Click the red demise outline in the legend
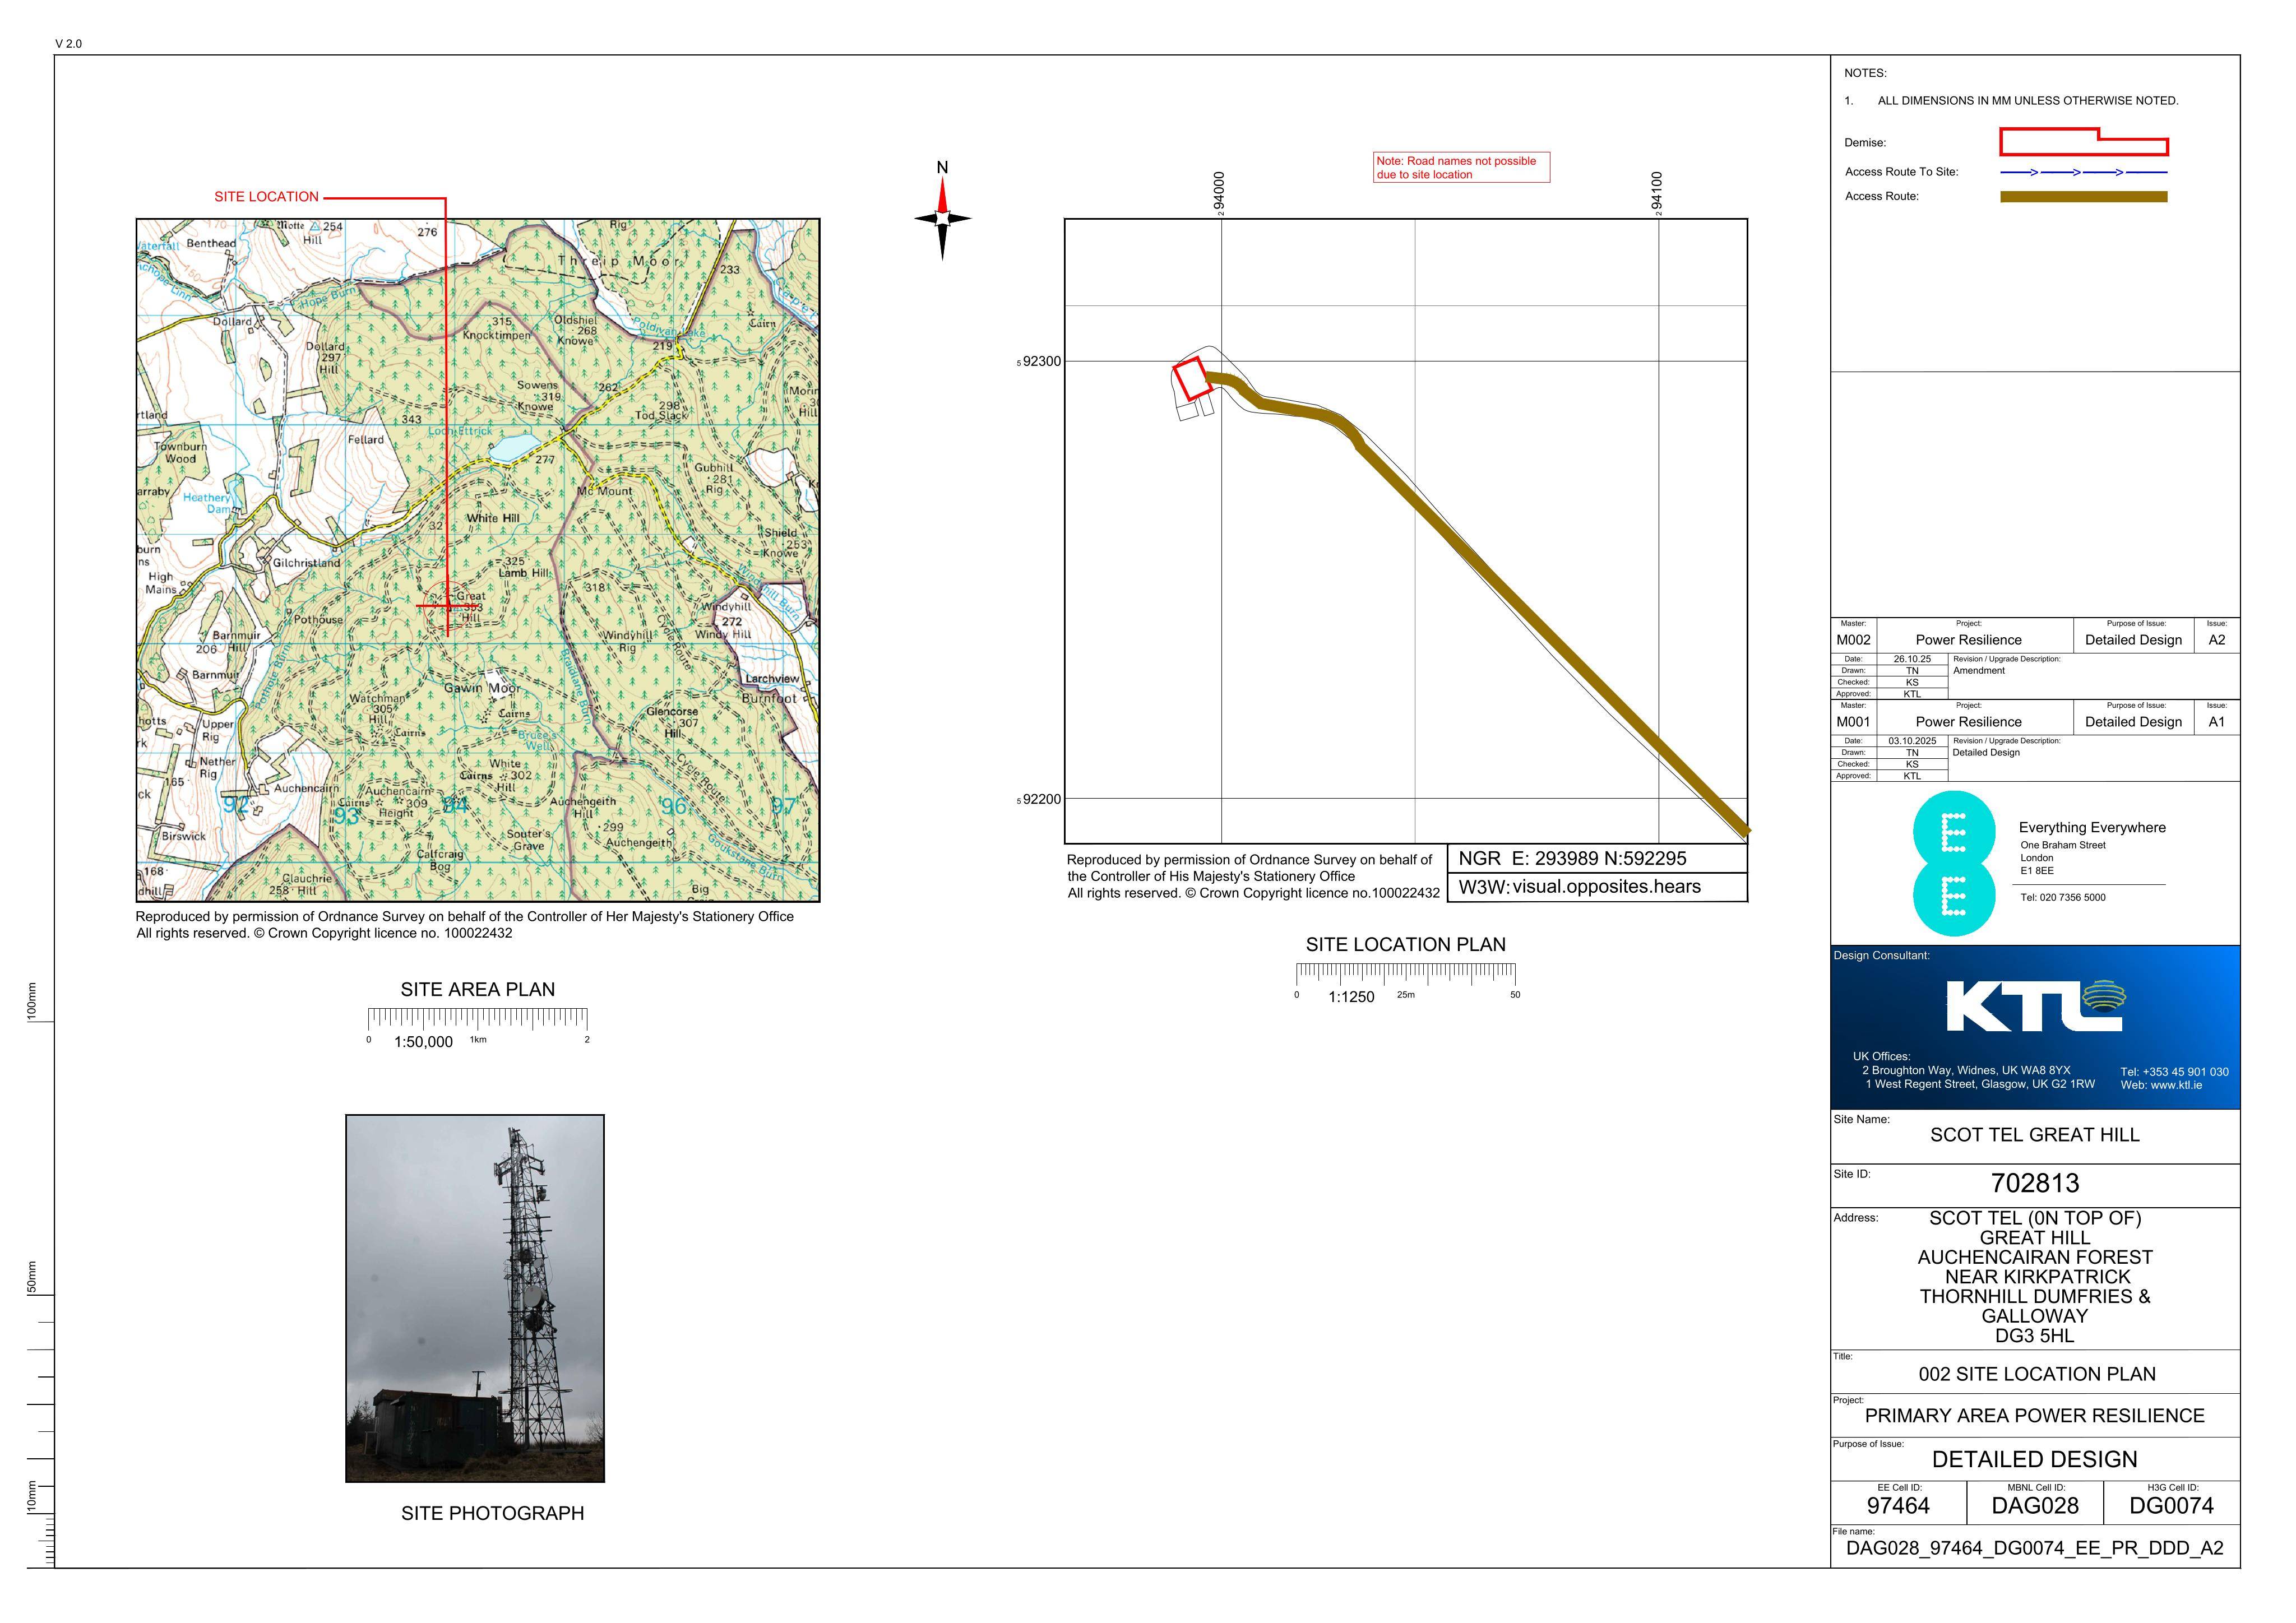2296x1623 pixels. coord(2083,142)
